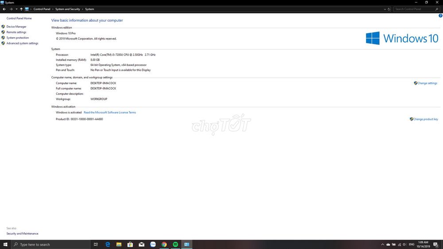Launch Microsoft Edge from taskbar
The height and width of the screenshot is (249, 443).
pyautogui.click(x=108, y=245)
